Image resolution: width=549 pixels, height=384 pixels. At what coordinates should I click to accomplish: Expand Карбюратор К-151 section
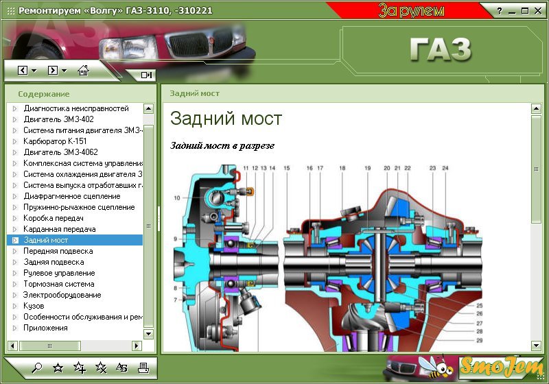point(14,141)
